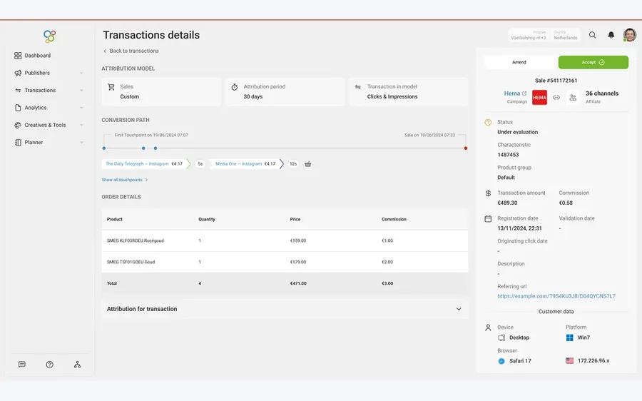Viewport: 642px width, 401px height.
Task: Click the Amend button
Action: tap(519, 62)
